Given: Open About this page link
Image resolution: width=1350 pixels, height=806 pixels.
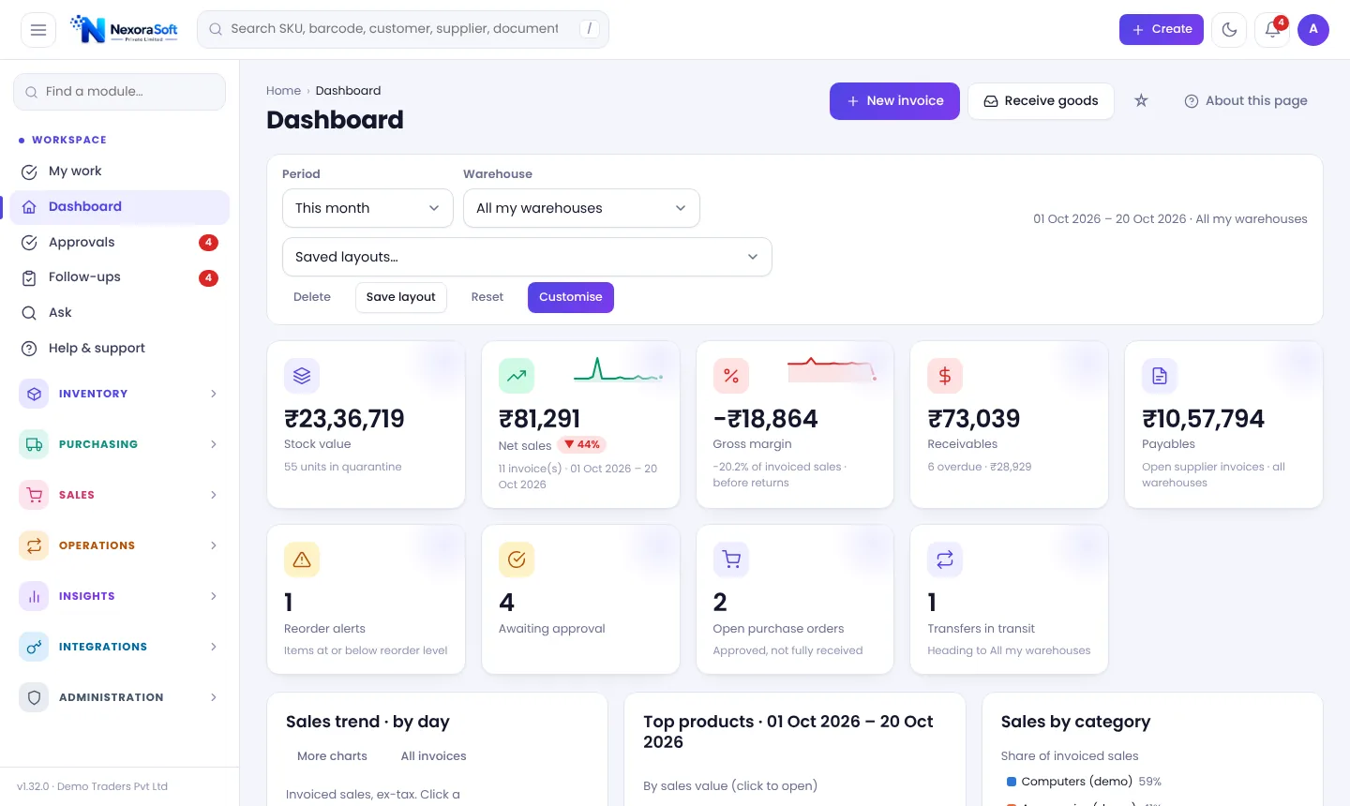Looking at the screenshot, I should coord(1246,101).
